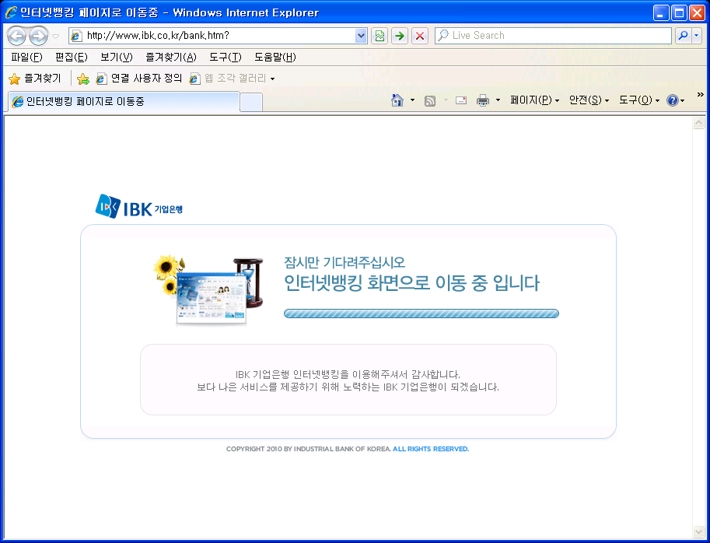
Task: Click the blue Help question mark icon
Action: 673,100
